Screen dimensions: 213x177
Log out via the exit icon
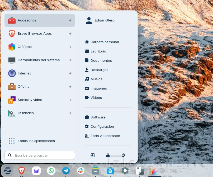(93, 155)
